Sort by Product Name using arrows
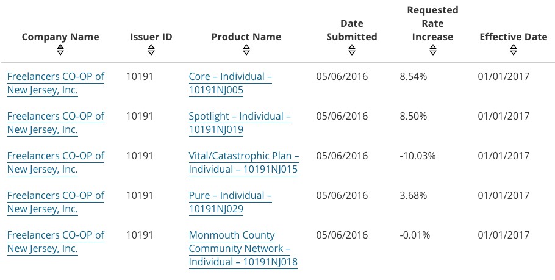The height and width of the screenshot is (280, 555). [x=246, y=51]
